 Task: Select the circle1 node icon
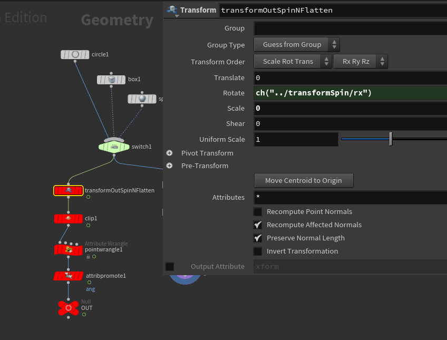point(75,54)
